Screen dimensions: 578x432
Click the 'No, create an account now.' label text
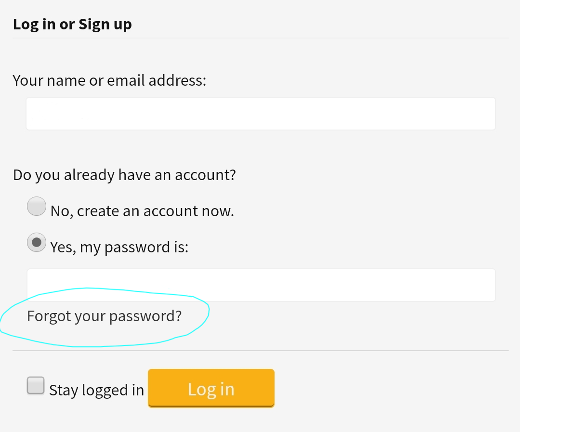pos(142,211)
